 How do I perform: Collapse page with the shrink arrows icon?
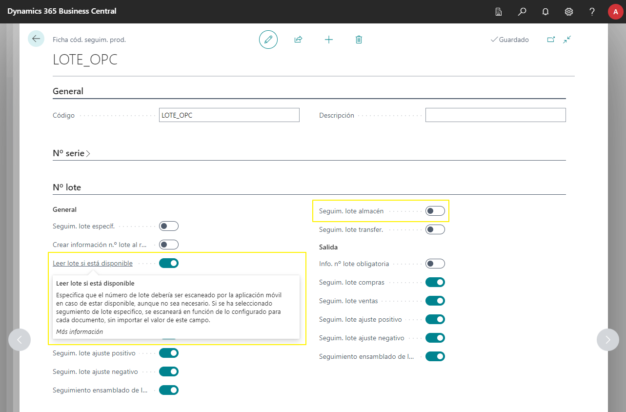[x=567, y=40]
